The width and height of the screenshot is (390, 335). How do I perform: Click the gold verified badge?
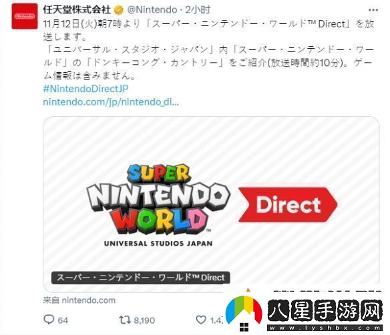pyautogui.click(x=119, y=10)
